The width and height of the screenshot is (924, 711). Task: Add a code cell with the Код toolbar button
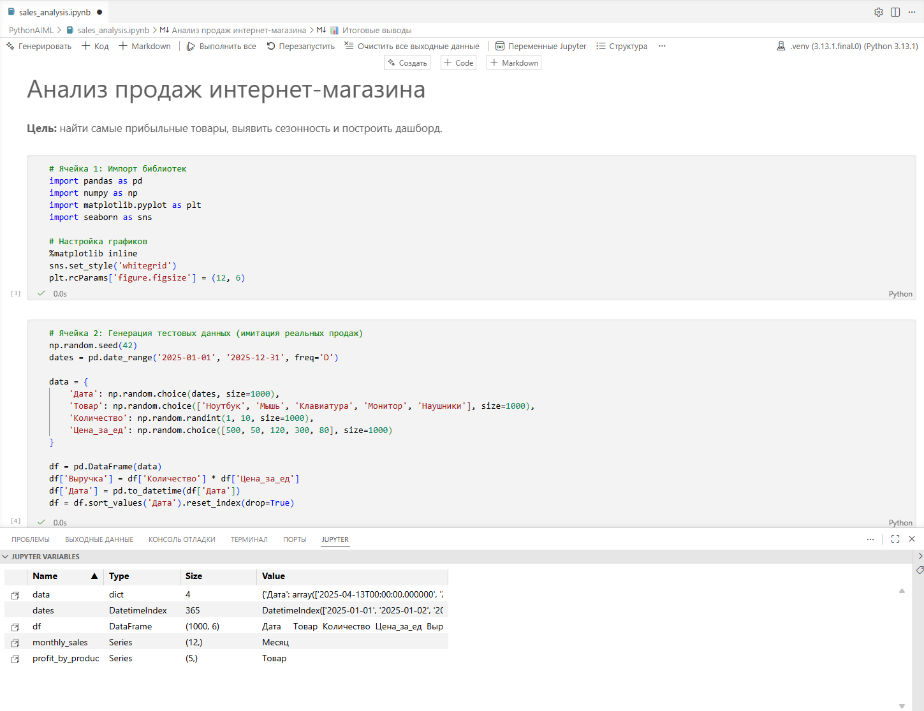pos(95,46)
